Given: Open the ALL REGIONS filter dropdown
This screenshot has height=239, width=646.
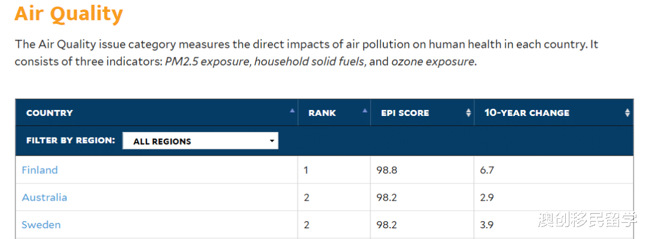Looking at the screenshot, I should click(200, 141).
